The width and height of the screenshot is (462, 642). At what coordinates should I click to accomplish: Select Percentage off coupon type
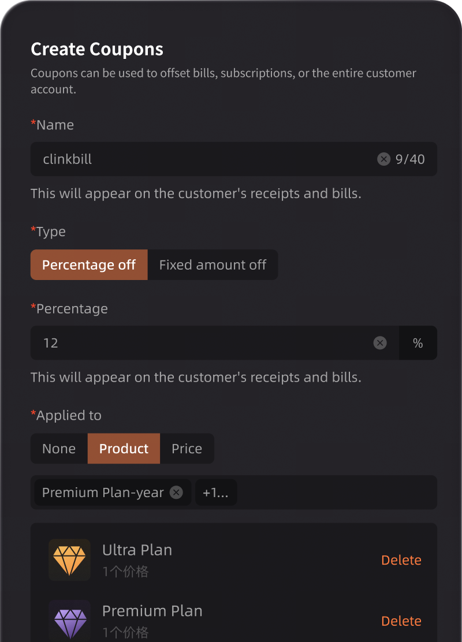89,265
